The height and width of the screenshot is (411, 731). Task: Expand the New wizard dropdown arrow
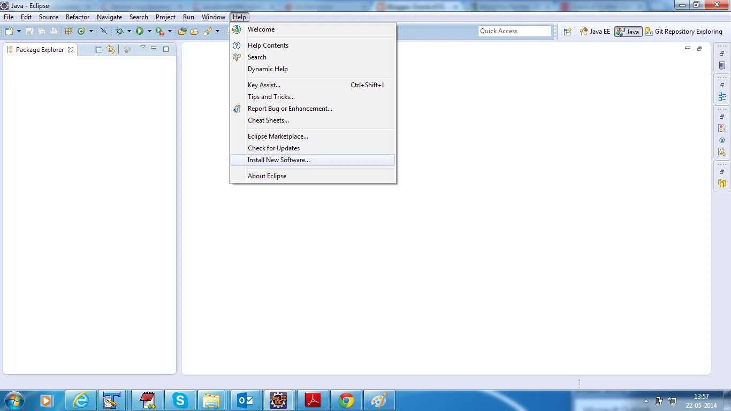tap(19, 31)
